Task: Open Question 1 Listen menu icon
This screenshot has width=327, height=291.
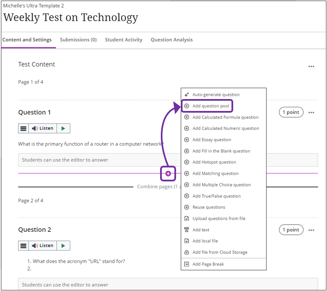Action: (23, 128)
